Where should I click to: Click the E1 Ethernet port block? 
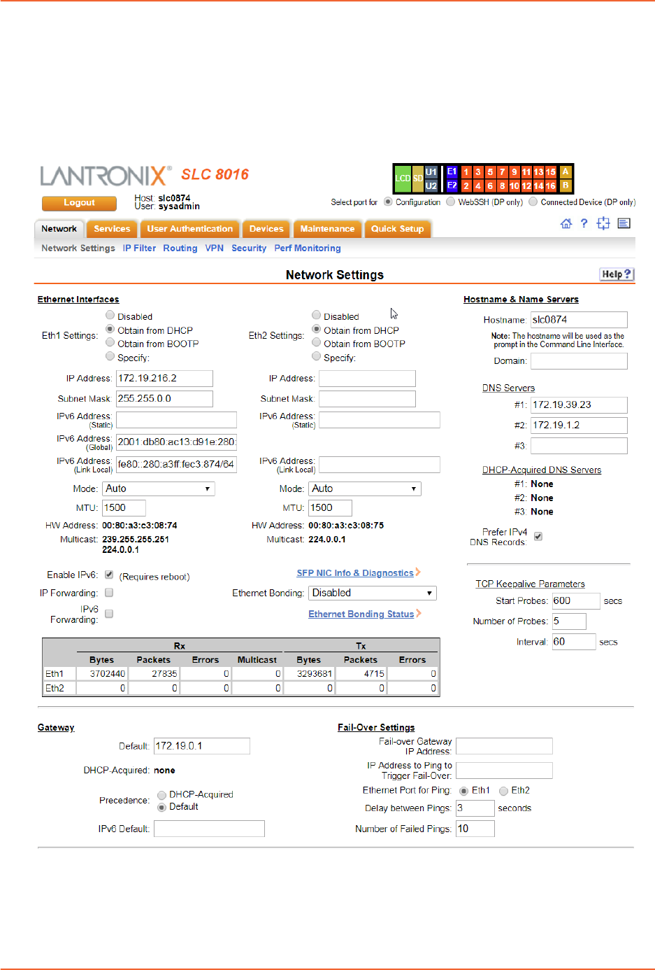point(452,171)
